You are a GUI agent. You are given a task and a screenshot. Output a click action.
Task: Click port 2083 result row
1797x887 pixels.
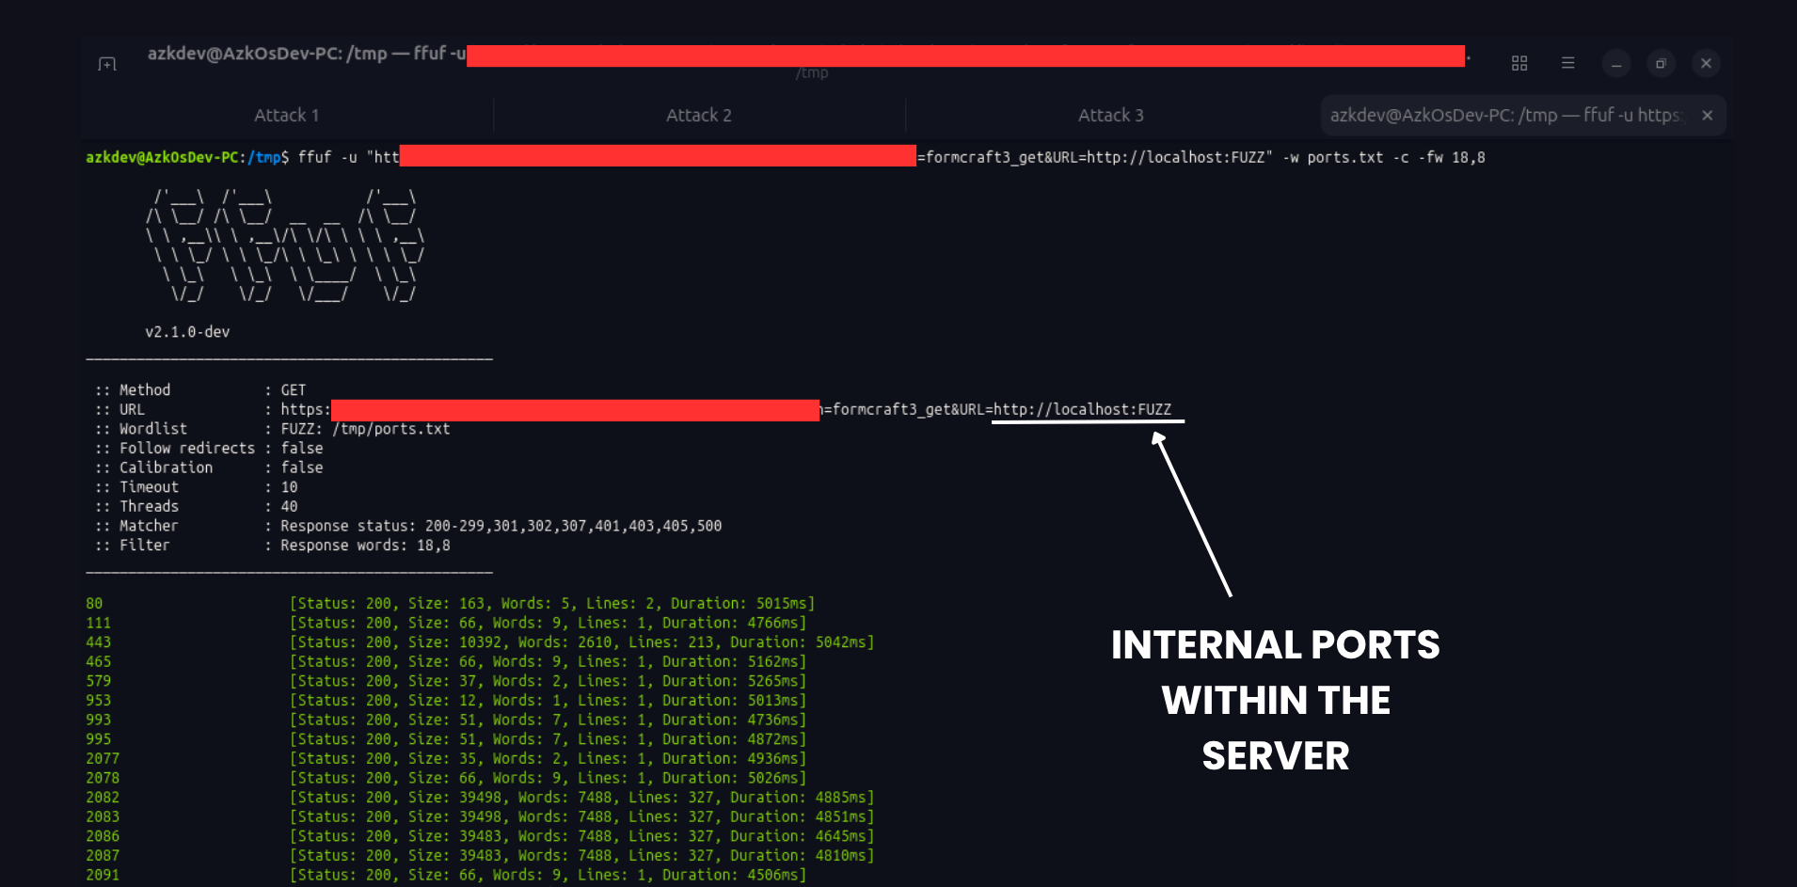480,816
